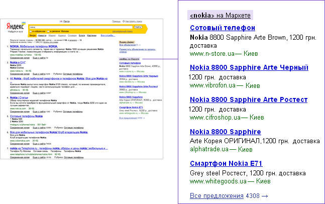Open the «All Nokia - Клуб любителей смартфонов» result

point(59,78)
